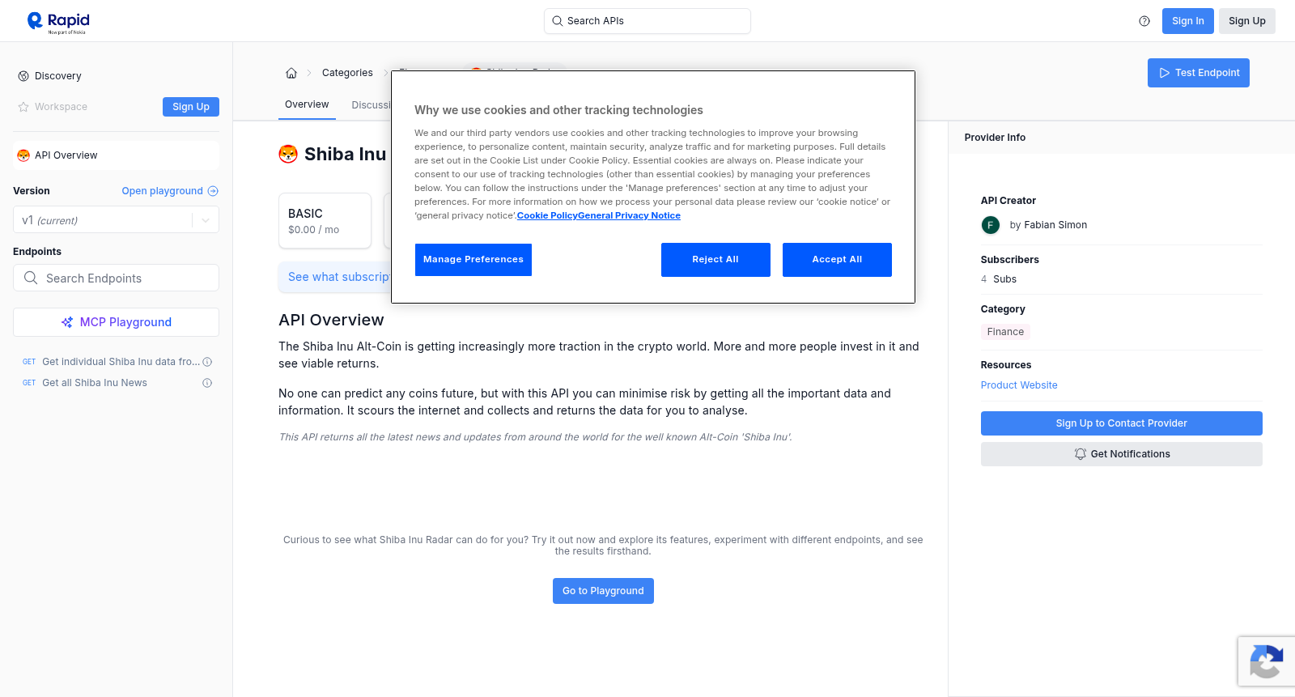1295x697 pixels.
Task: Open the General Privacy Notice link
Action: [x=629, y=215]
